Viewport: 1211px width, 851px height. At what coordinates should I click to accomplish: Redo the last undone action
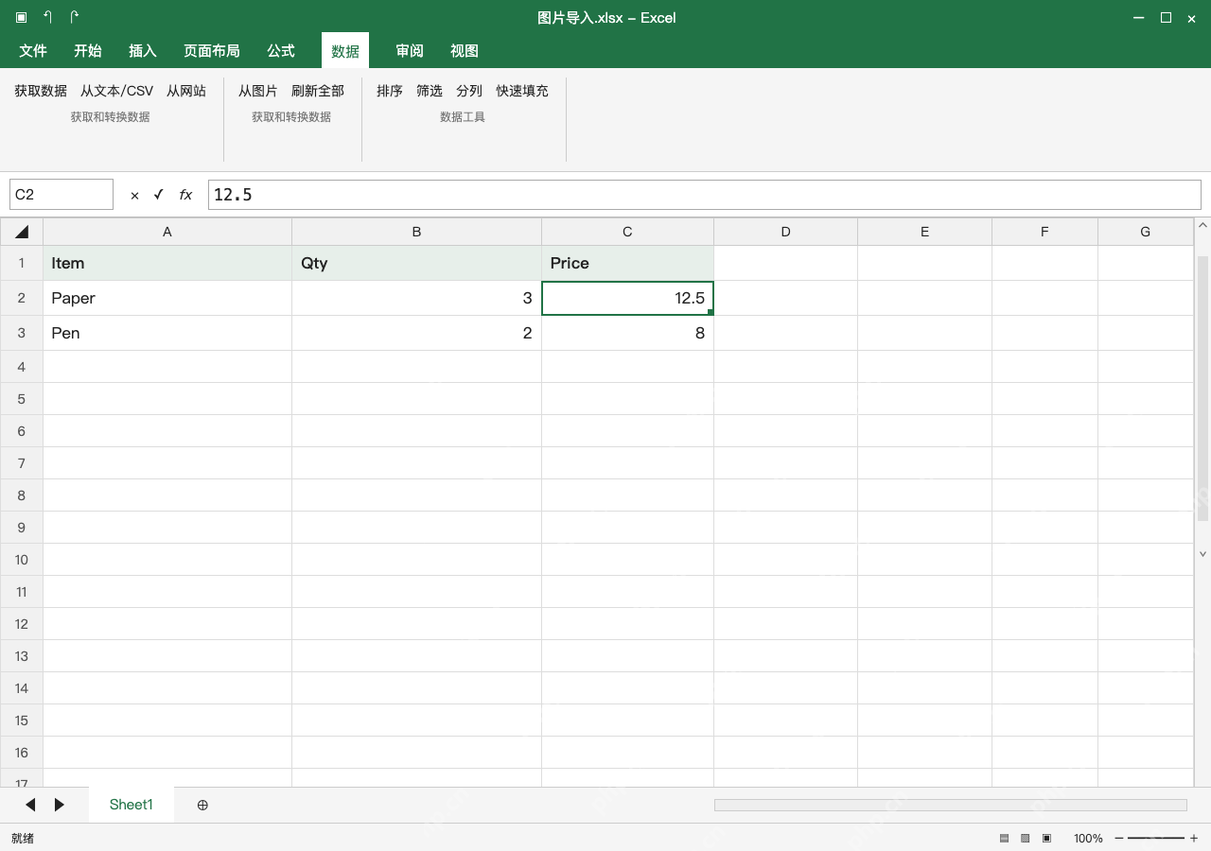pyautogui.click(x=75, y=17)
